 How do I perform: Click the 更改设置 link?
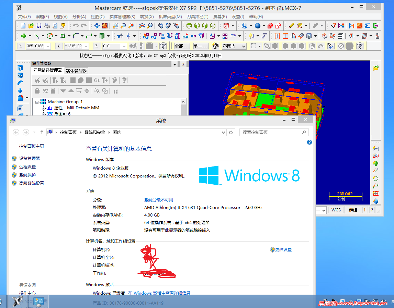(283, 250)
